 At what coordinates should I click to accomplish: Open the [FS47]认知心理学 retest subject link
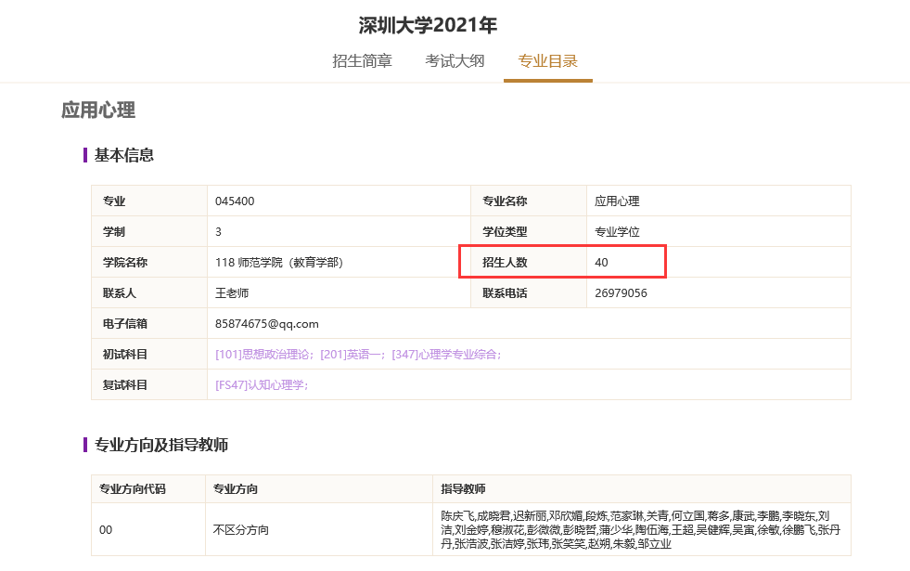coord(260,385)
